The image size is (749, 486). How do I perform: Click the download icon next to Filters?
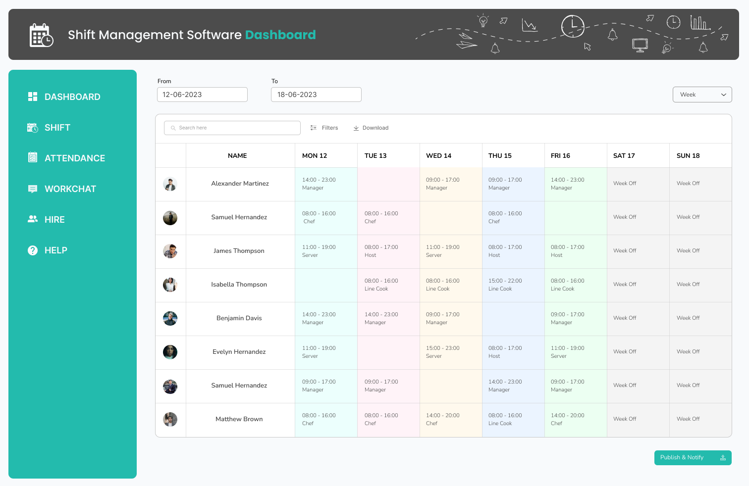[356, 128]
